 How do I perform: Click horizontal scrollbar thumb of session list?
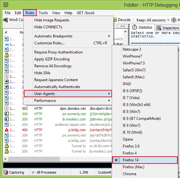[x=34, y=159]
